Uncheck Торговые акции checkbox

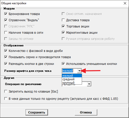[x=63, y=26]
